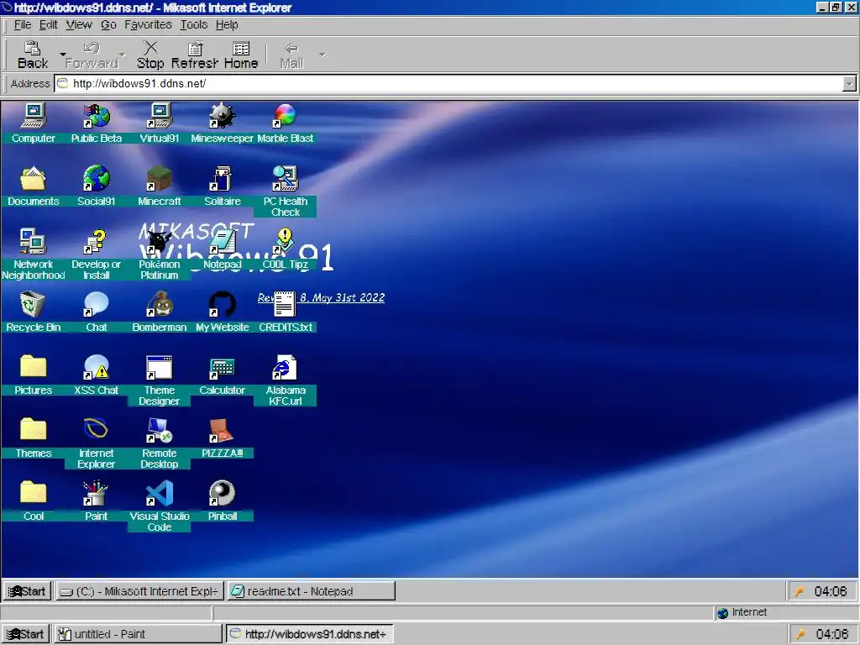Screen dimensions: 860x645
Task: Open the View menu
Action: pos(79,24)
